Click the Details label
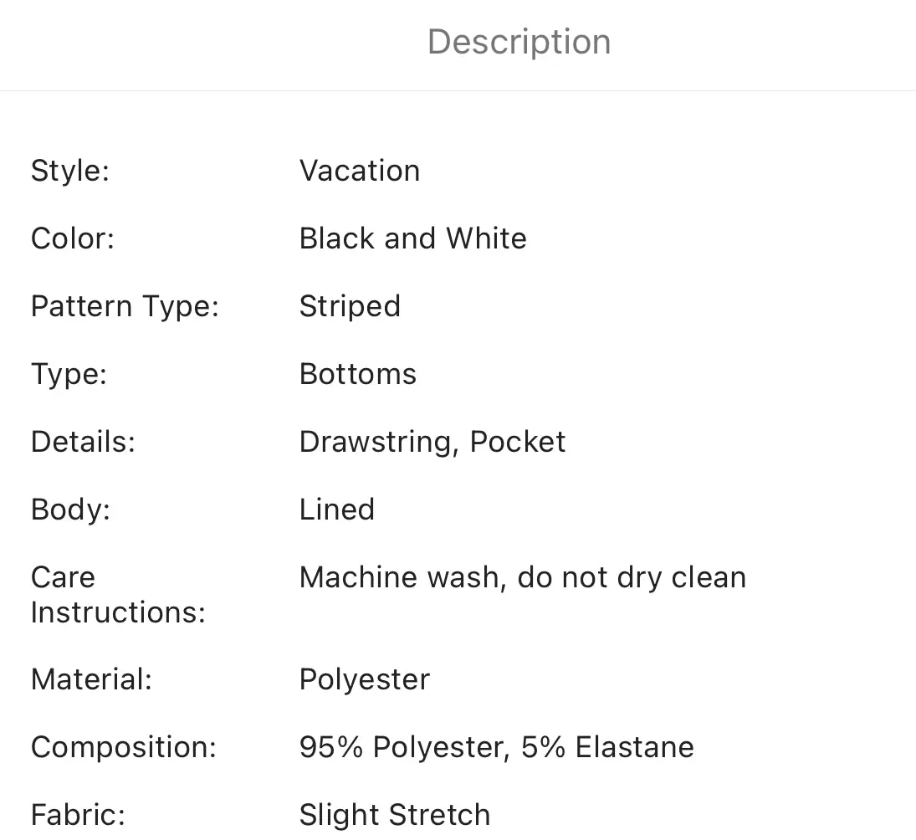This screenshot has height=840, width=916. 83,442
